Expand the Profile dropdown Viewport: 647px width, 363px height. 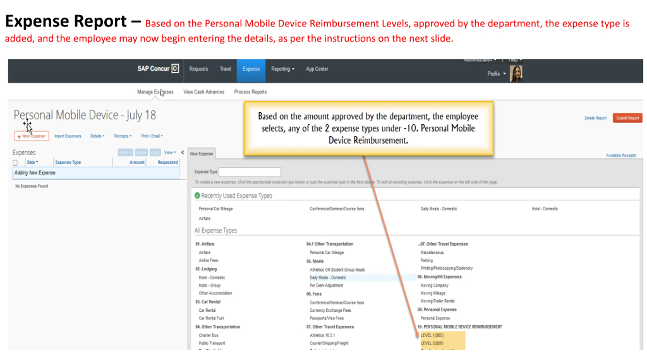pyautogui.click(x=496, y=74)
